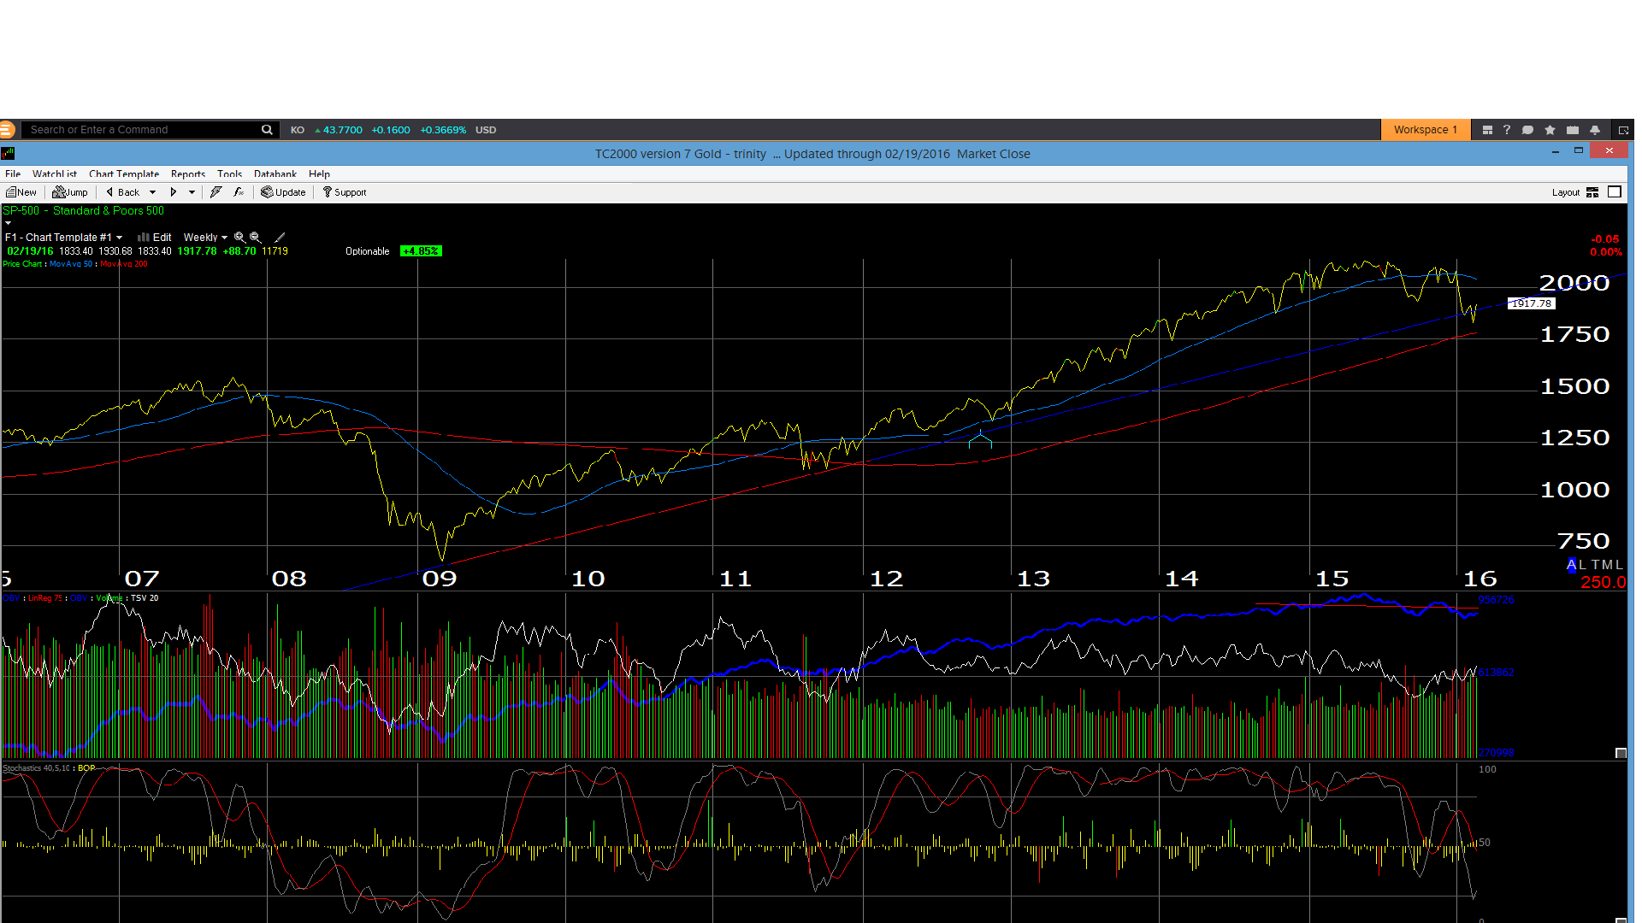Expand the arrow under SP-500 symbol name
This screenshot has height=923, width=1642.
8,223
